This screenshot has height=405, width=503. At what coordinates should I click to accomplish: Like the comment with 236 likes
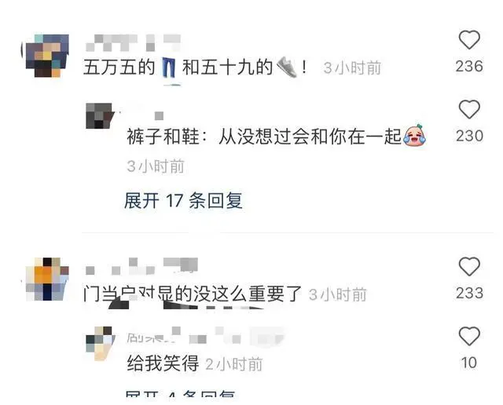[469, 40]
